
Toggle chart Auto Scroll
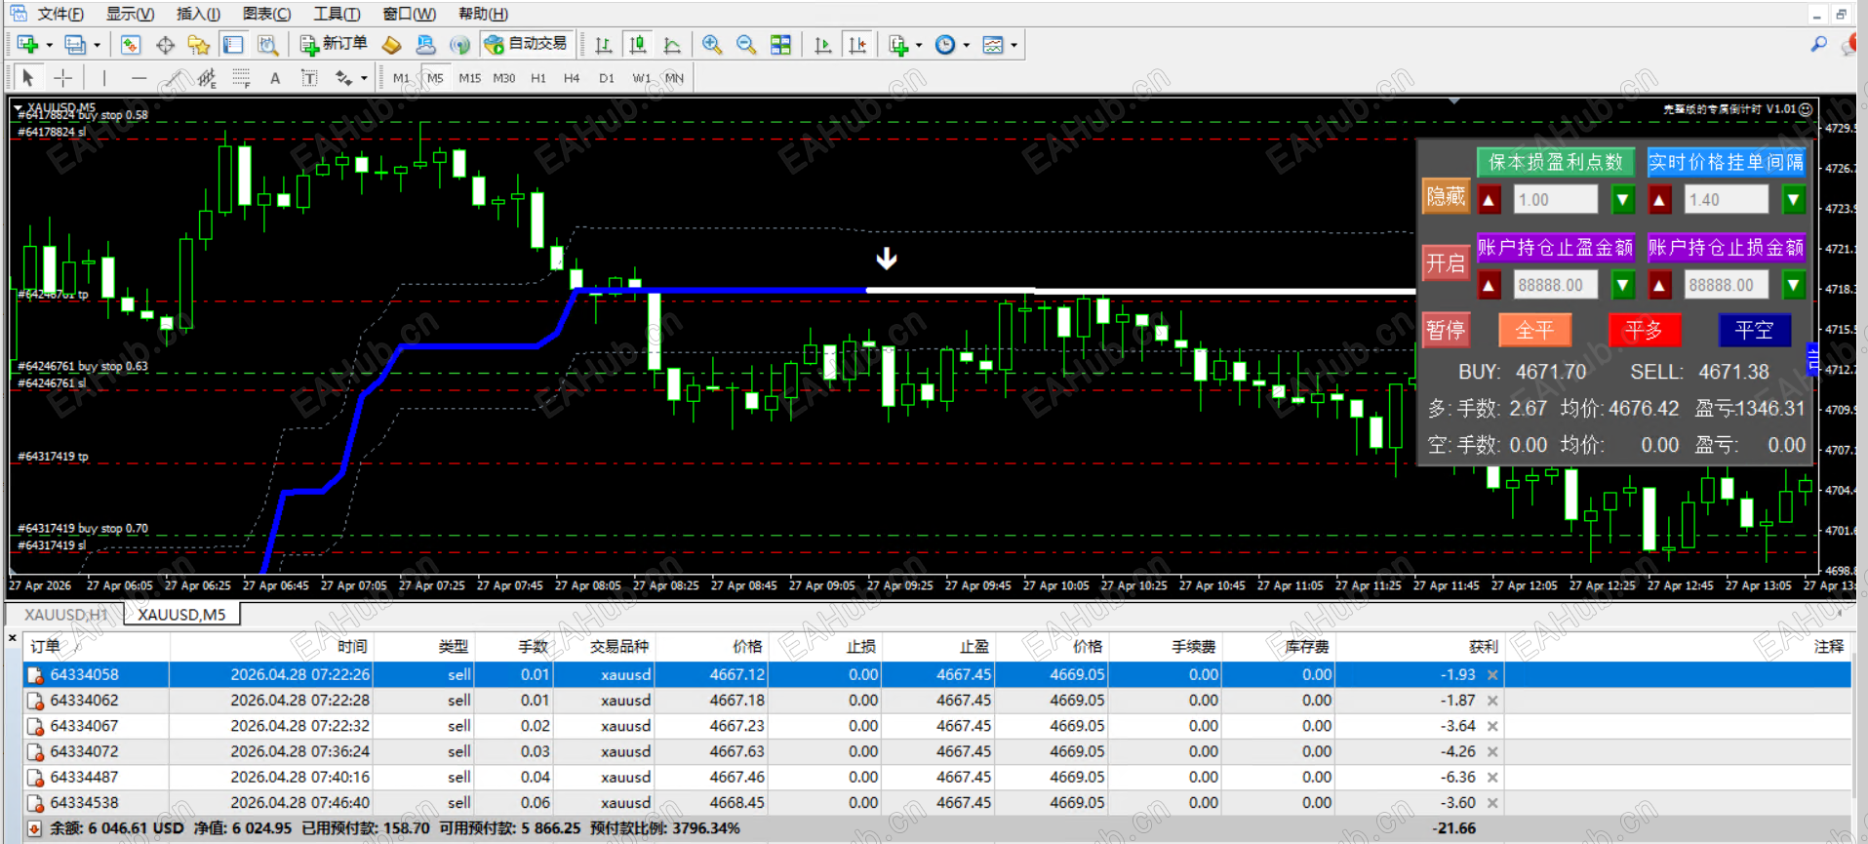click(823, 45)
